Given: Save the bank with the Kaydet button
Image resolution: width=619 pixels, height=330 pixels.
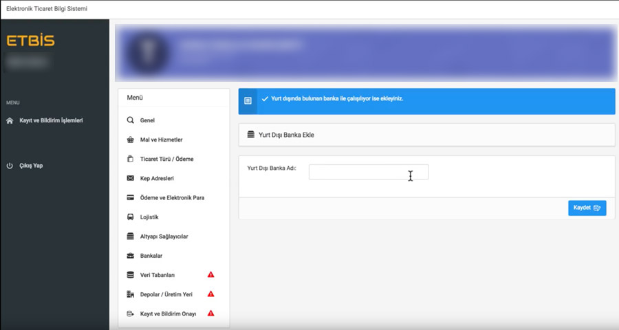Looking at the screenshot, I should [x=587, y=208].
